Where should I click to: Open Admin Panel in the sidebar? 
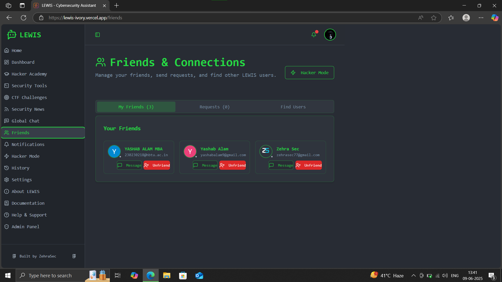coord(25,227)
